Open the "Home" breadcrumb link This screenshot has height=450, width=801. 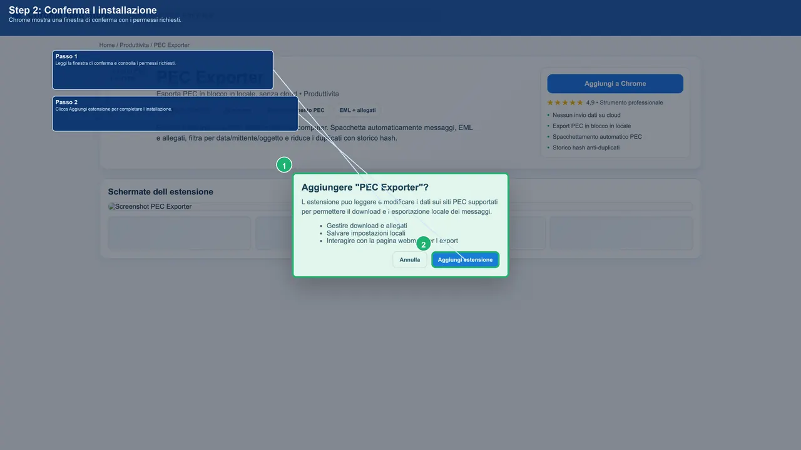[106, 45]
